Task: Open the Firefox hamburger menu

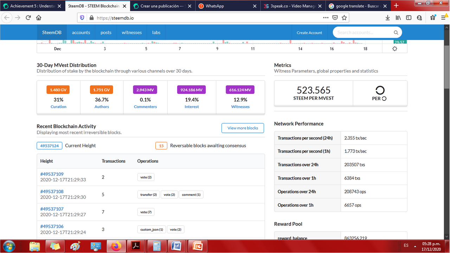Action: click(x=443, y=18)
